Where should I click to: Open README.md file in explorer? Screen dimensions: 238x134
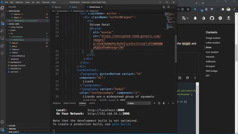(x=16, y=68)
